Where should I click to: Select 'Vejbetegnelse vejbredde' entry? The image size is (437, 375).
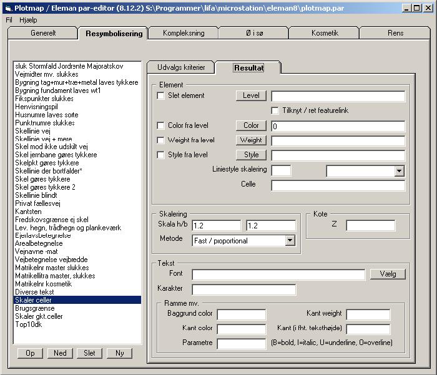tap(77, 260)
